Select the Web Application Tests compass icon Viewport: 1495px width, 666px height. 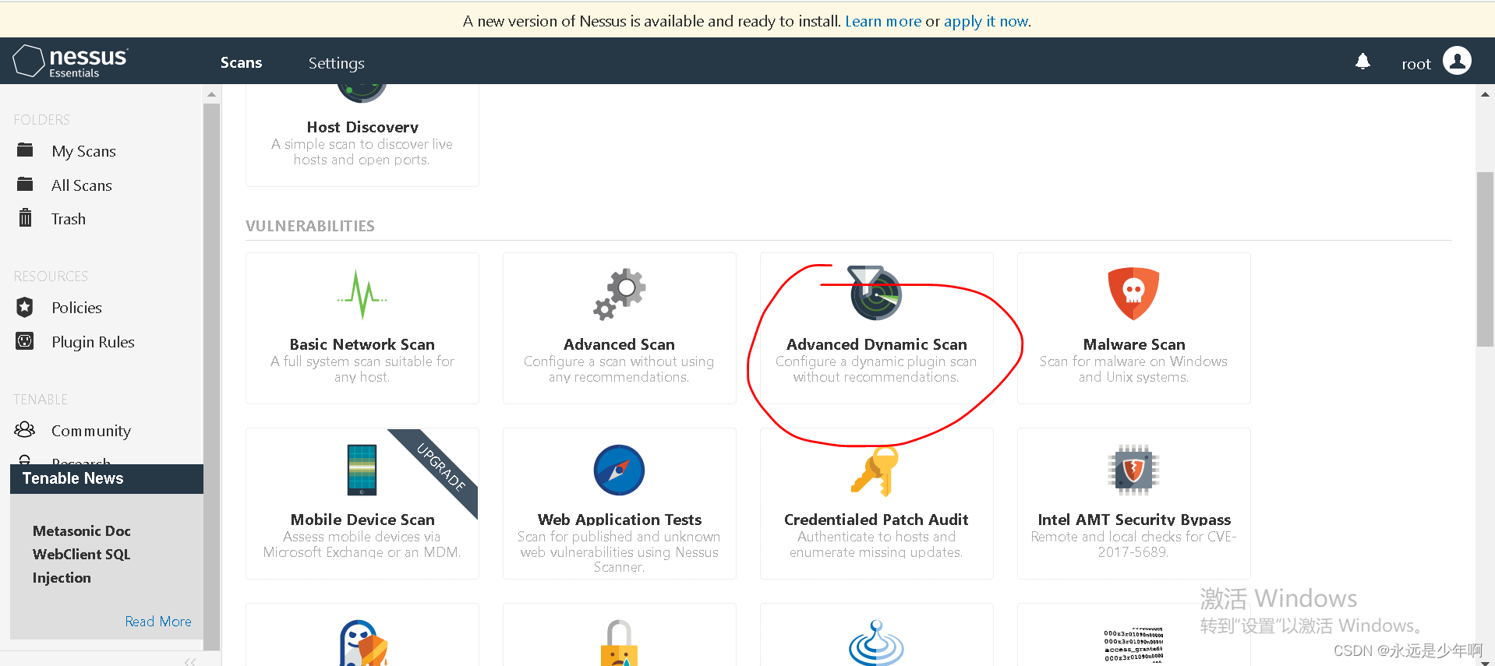click(x=619, y=470)
